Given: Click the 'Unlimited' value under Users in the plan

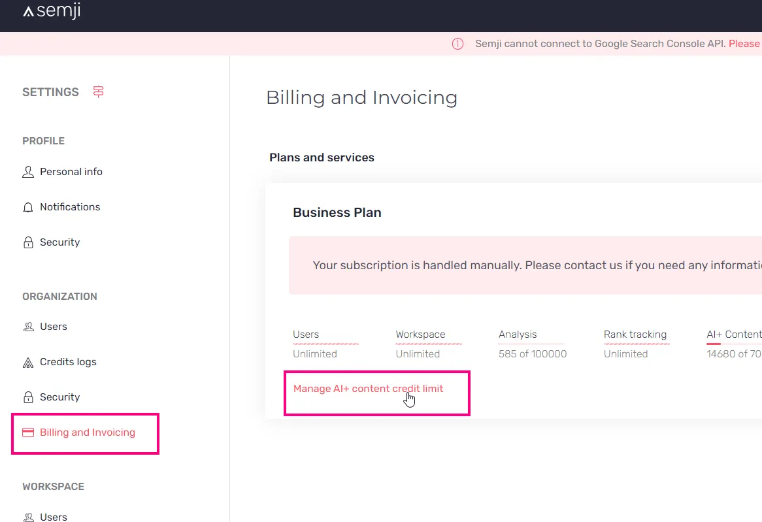Looking at the screenshot, I should coord(315,354).
